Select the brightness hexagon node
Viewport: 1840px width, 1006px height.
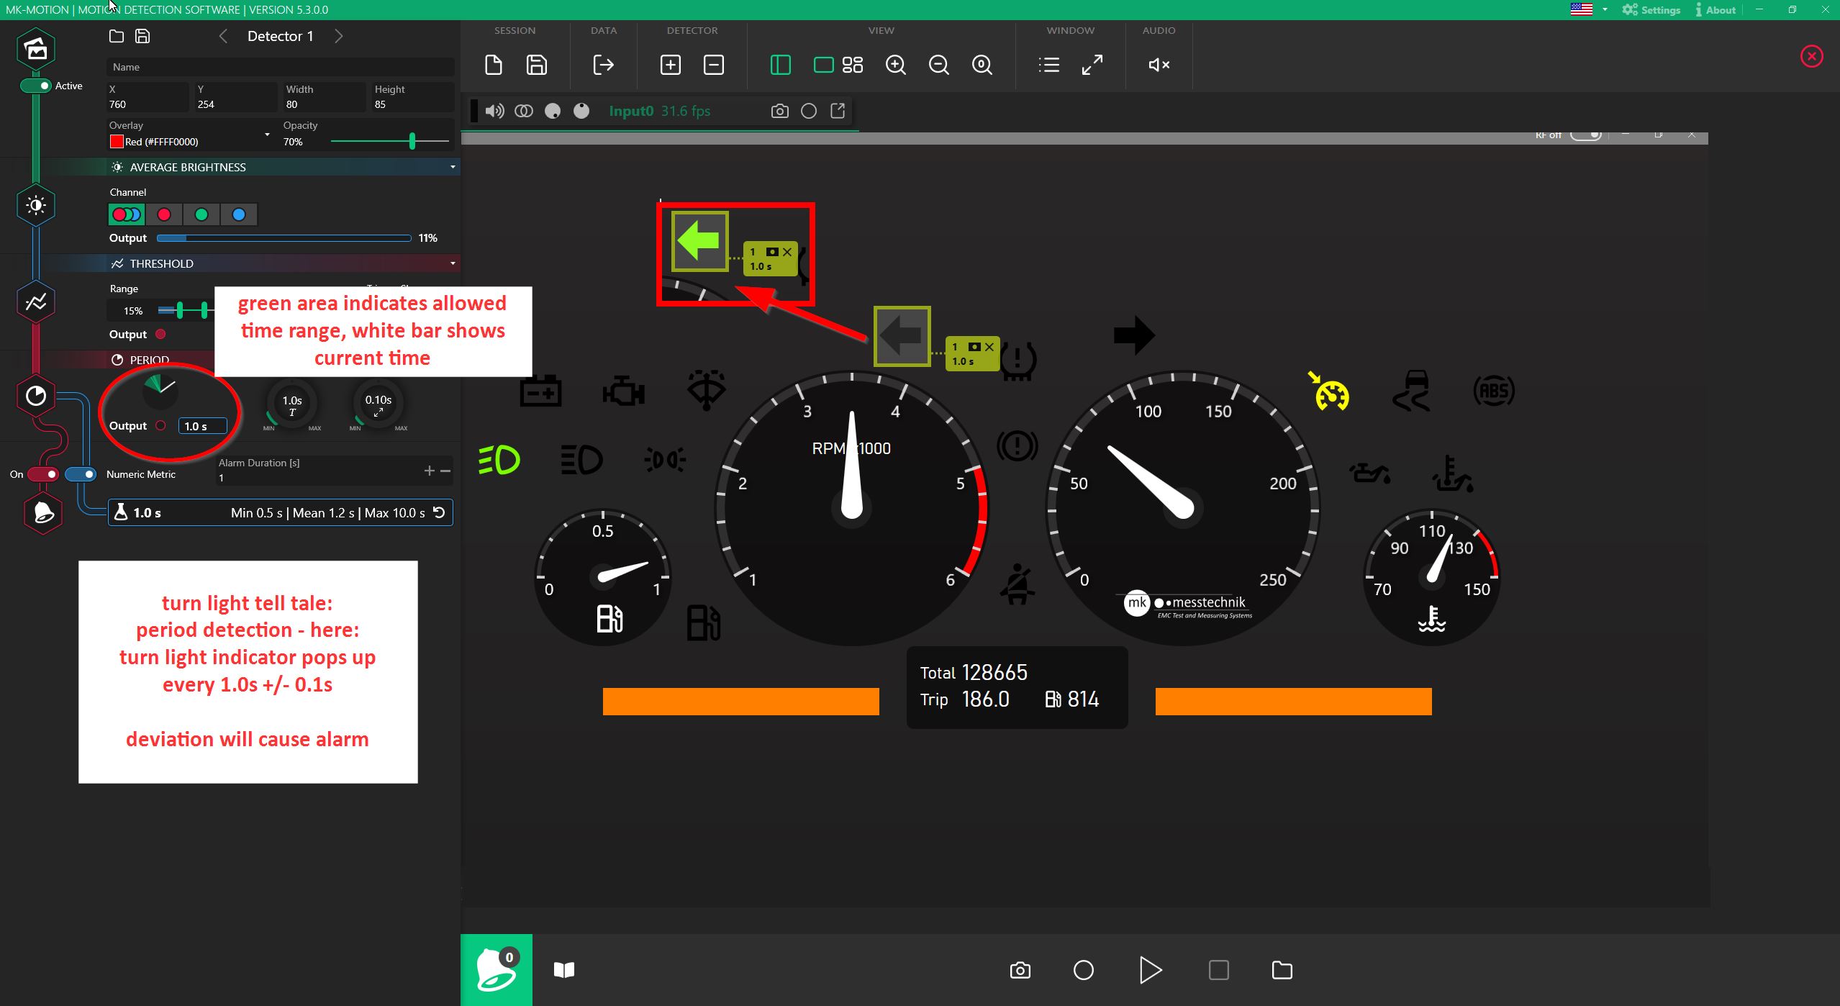coord(36,205)
